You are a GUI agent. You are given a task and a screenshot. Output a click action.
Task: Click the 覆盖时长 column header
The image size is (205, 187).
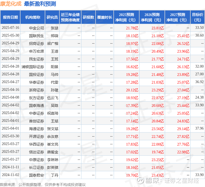tap(105, 17)
